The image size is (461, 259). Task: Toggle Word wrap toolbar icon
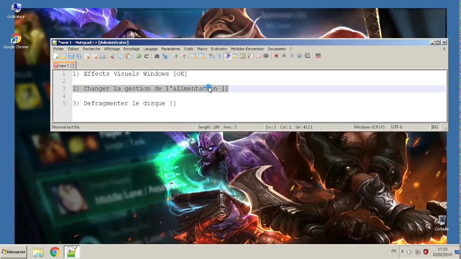tap(212, 56)
